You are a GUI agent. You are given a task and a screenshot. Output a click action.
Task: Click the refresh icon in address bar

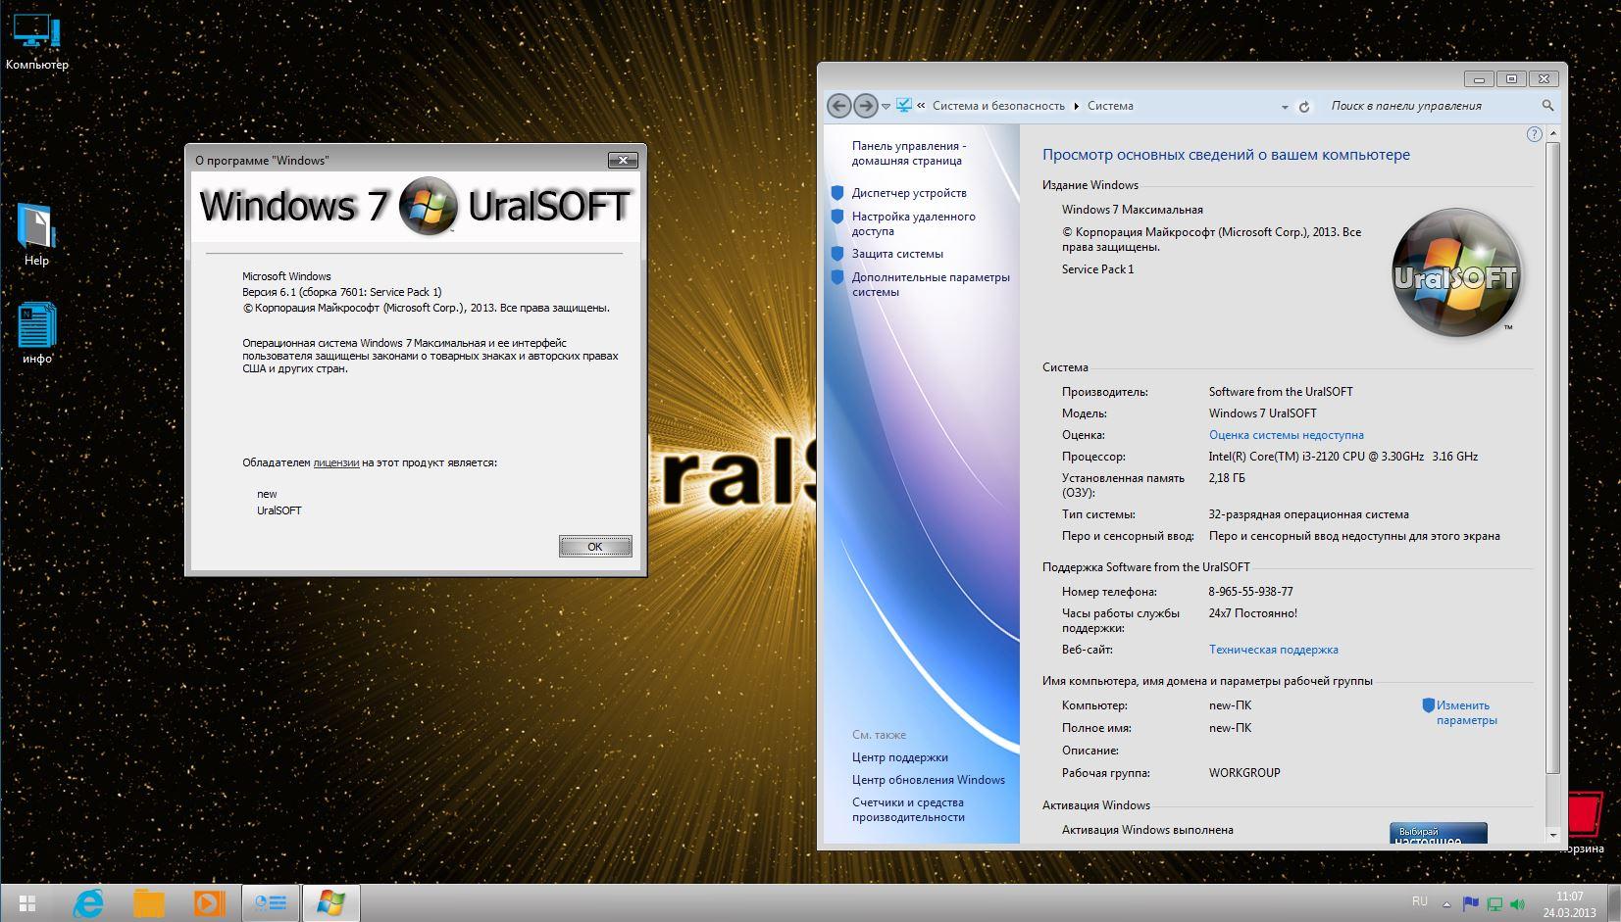pos(1304,107)
